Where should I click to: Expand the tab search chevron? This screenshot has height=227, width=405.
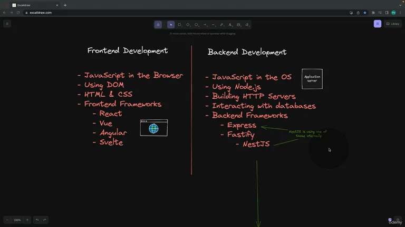(x=400, y=5)
